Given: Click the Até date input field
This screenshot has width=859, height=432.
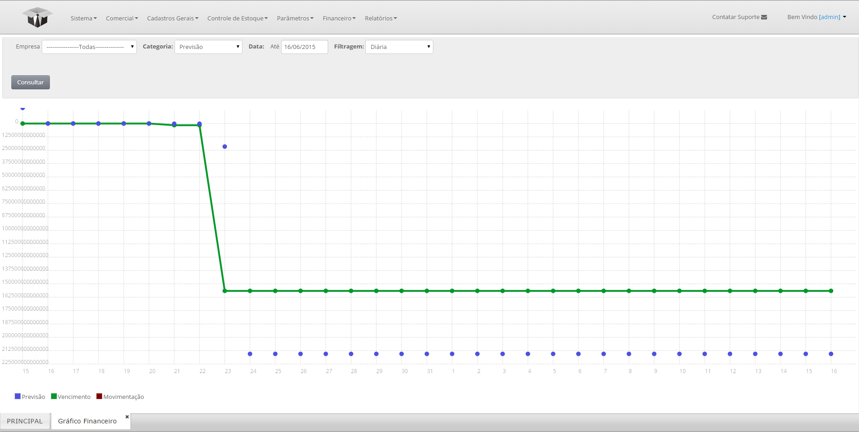Looking at the screenshot, I should (304, 47).
